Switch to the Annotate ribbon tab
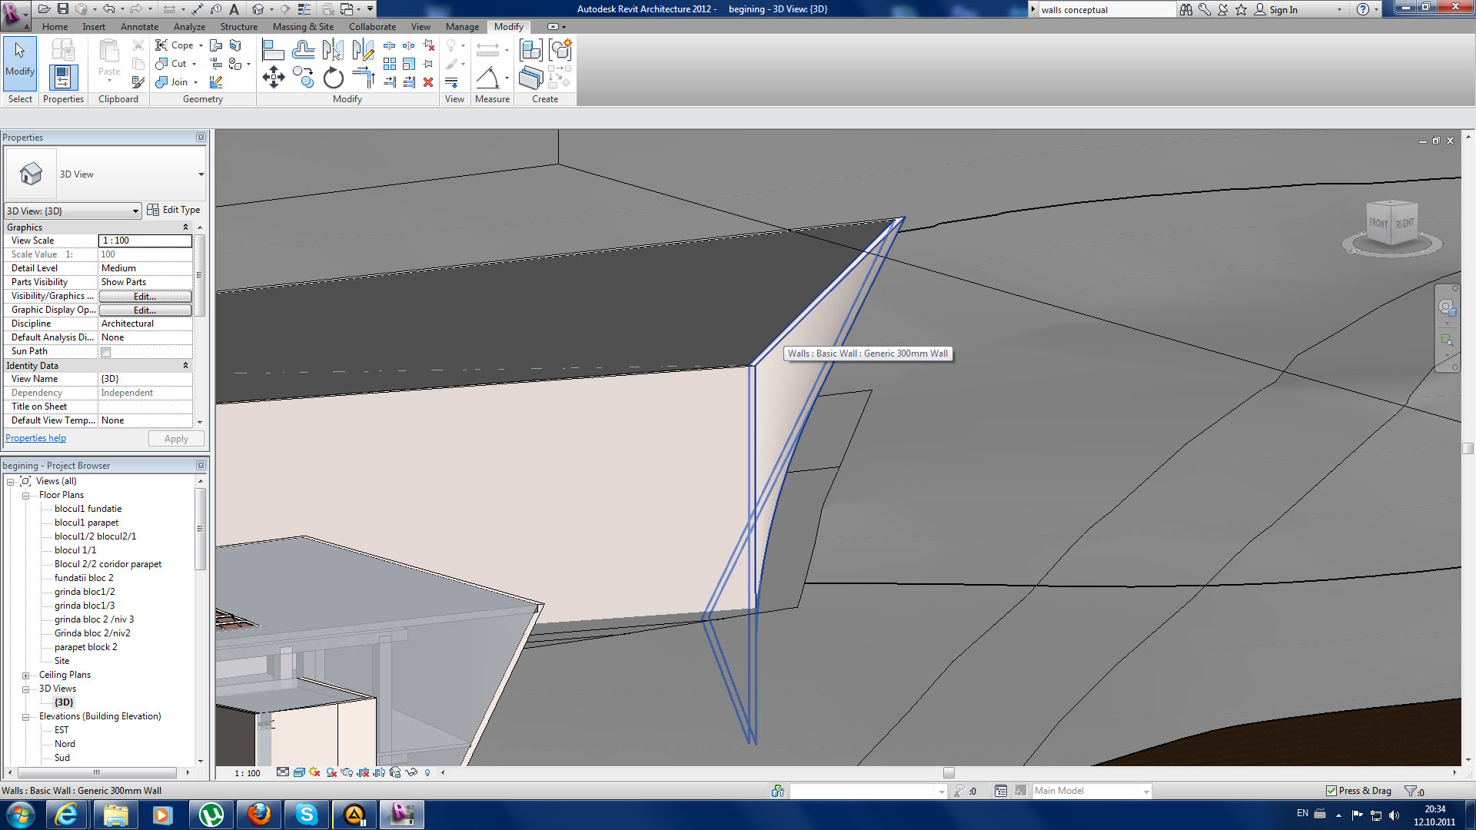The width and height of the screenshot is (1476, 830). (139, 26)
